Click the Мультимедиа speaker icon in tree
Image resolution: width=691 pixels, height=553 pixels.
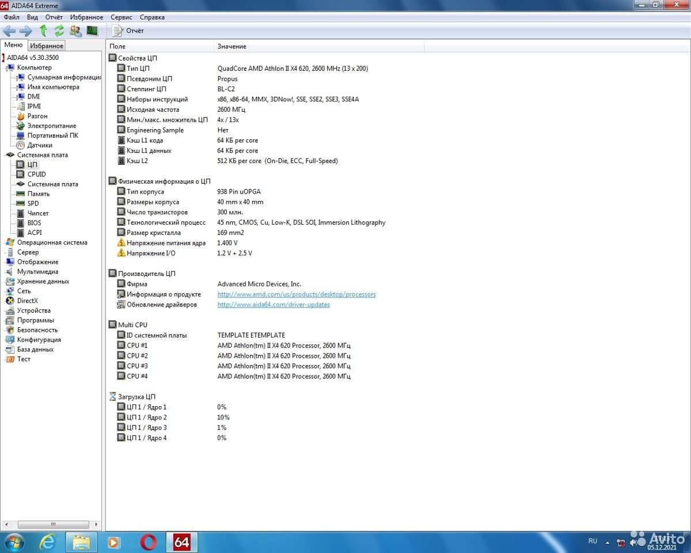(10, 272)
